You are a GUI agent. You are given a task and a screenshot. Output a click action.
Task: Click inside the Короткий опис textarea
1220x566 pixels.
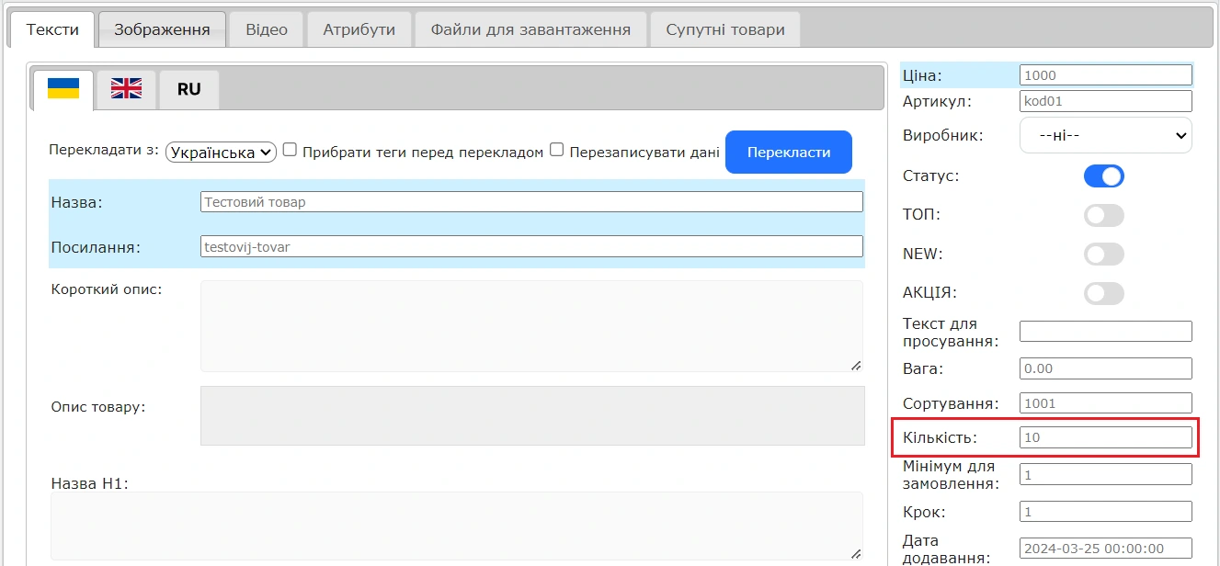[531, 326]
